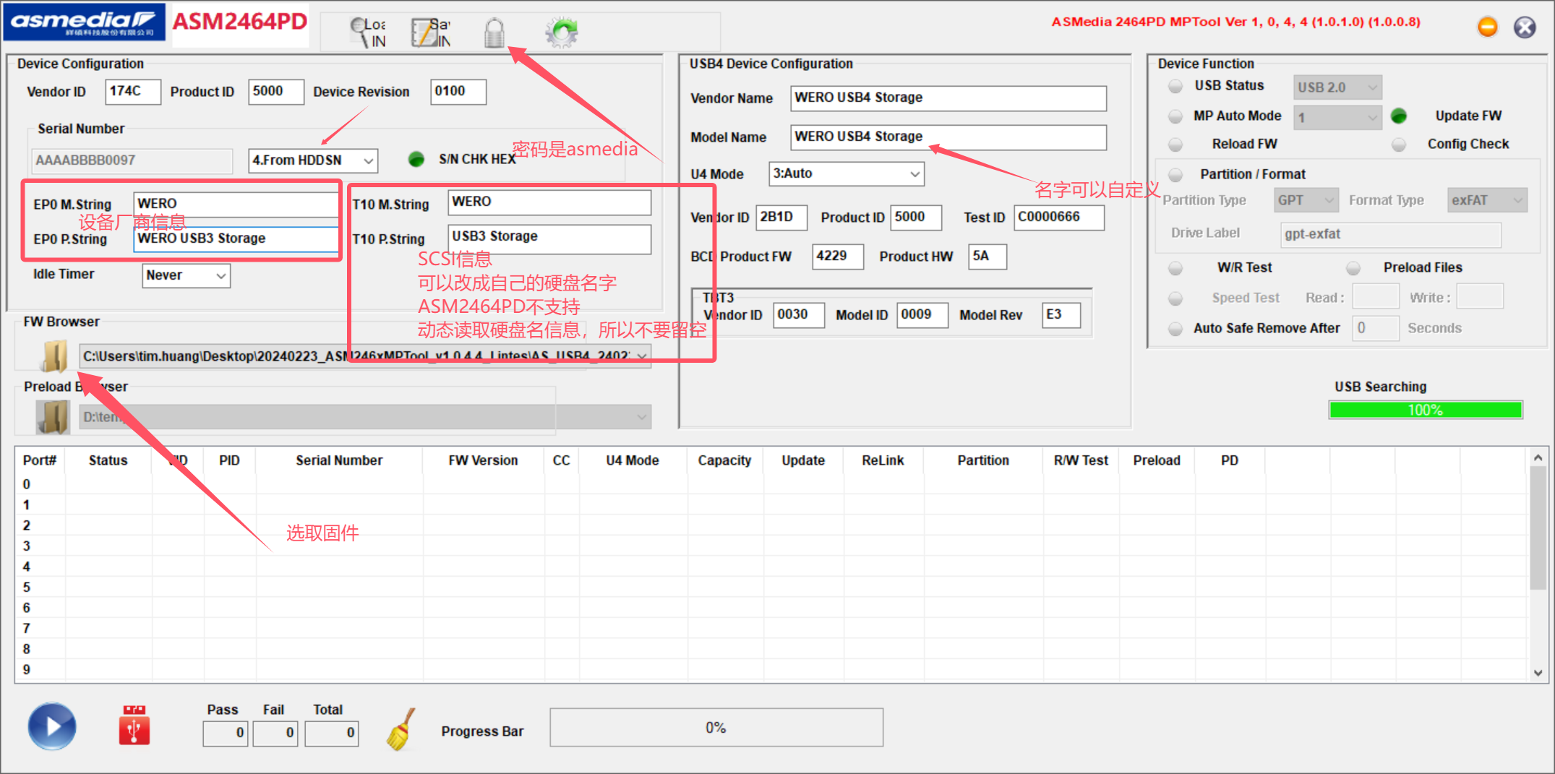Open the MP Auto Mode count dropdown

click(1337, 117)
